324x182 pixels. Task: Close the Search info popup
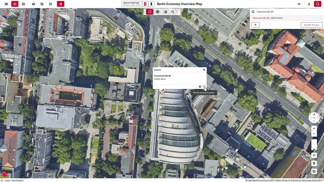point(204,70)
